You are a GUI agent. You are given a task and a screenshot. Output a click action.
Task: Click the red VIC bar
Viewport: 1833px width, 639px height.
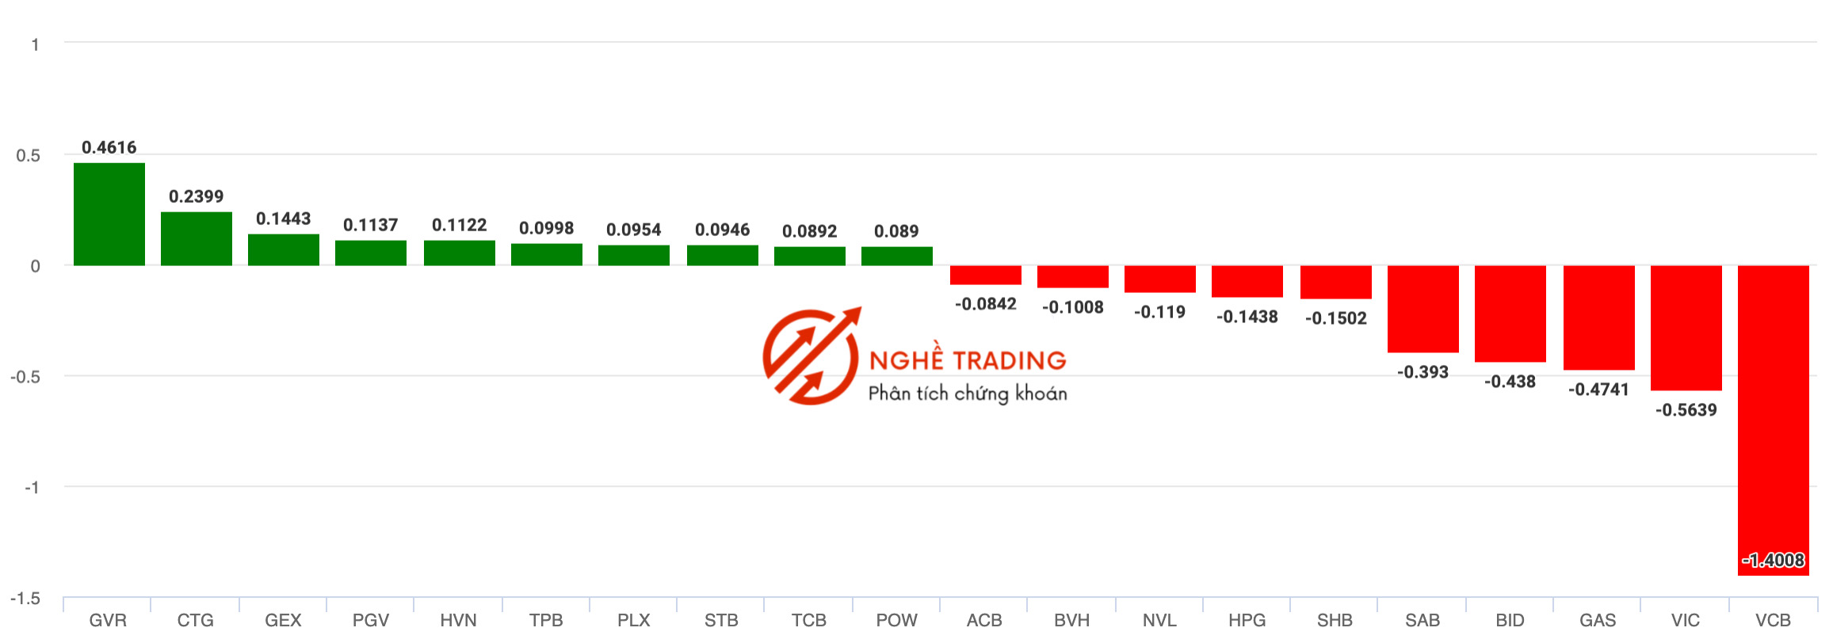tap(1686, 328)
